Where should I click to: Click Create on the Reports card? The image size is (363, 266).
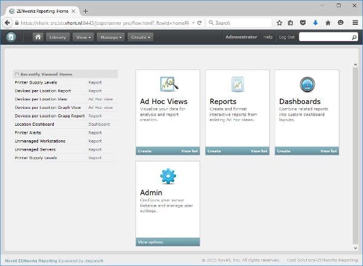(x=214, y=151)
